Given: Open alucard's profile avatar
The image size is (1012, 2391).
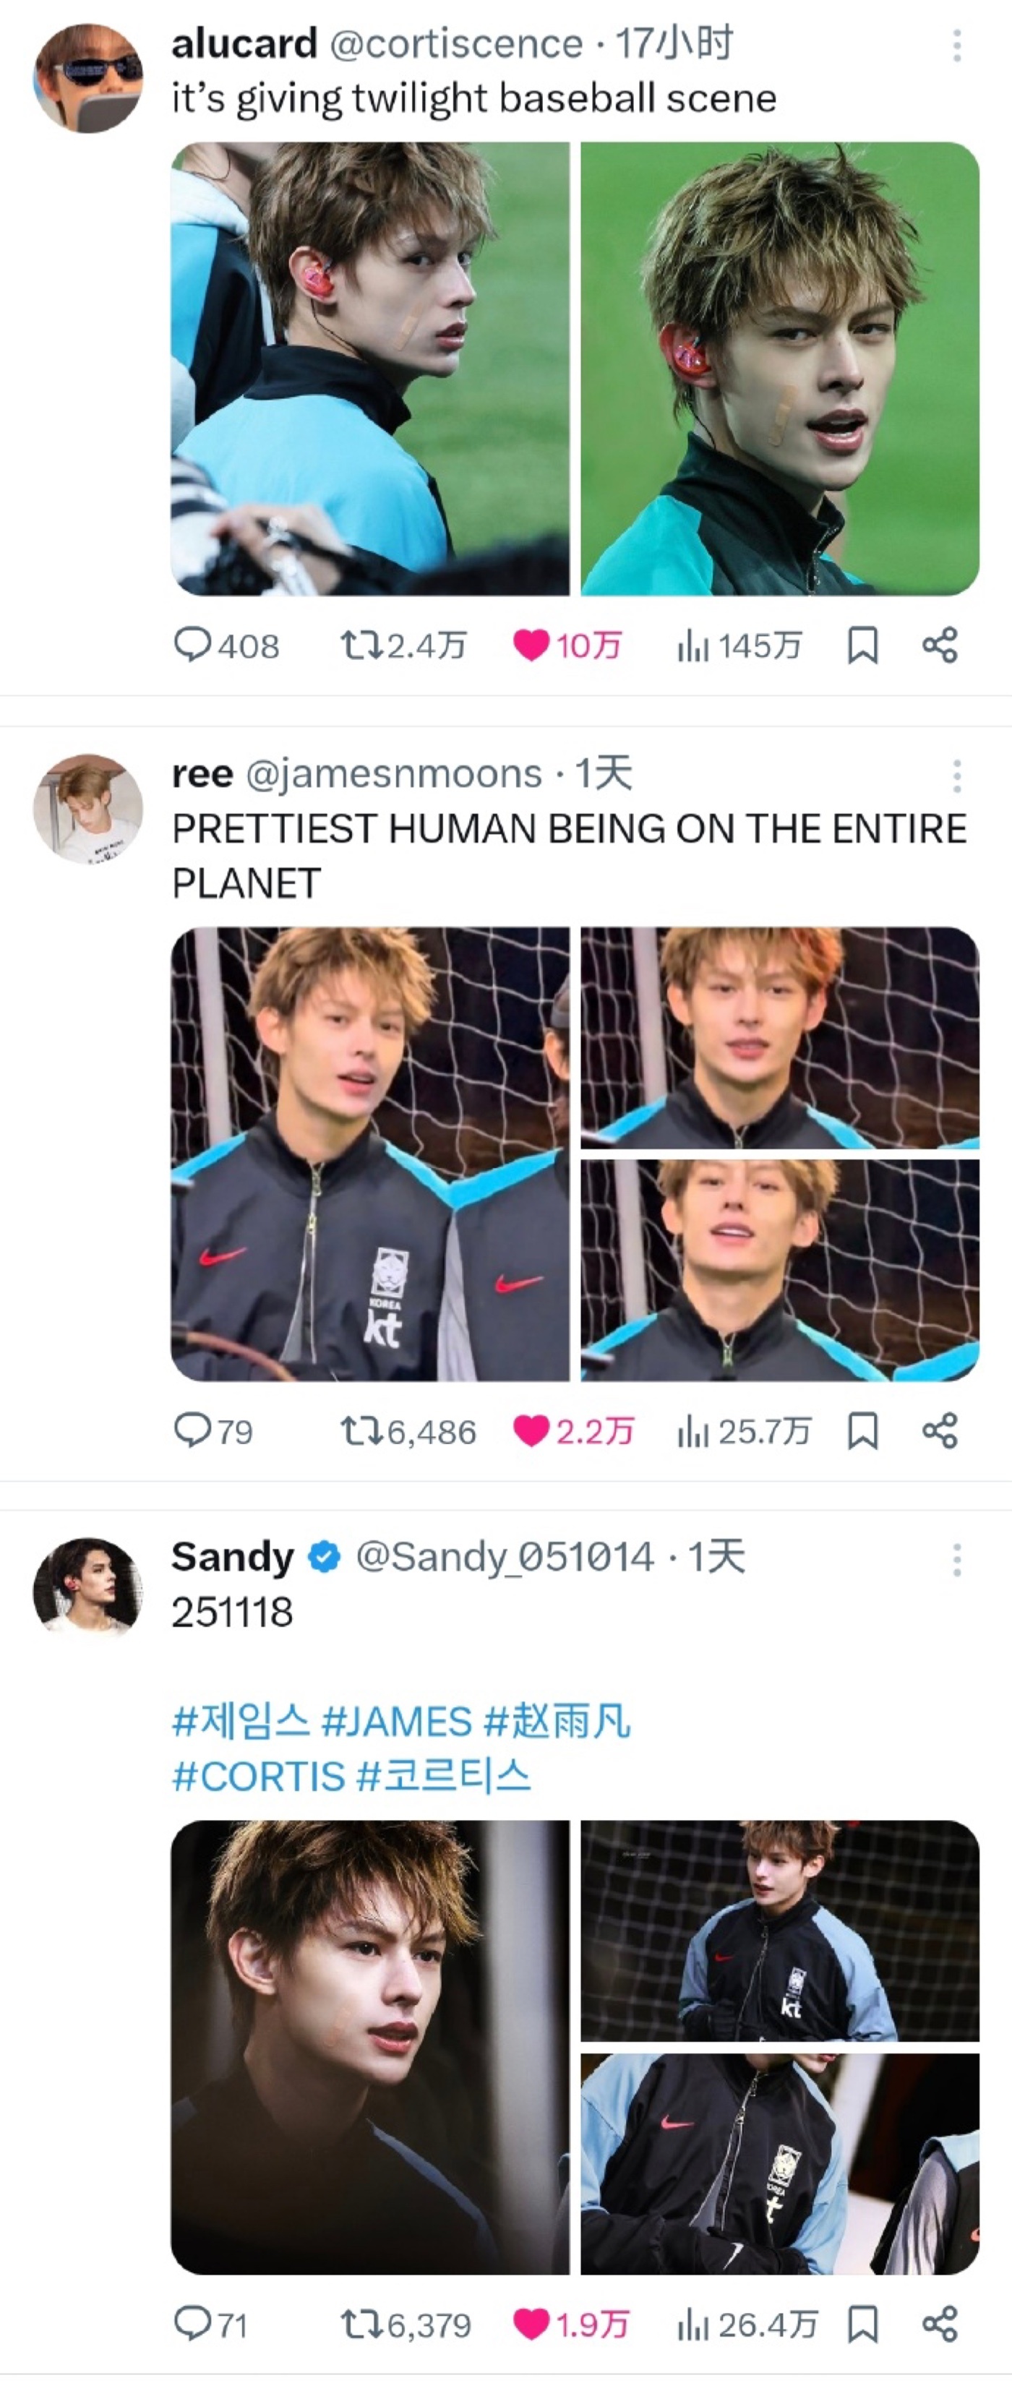Looking at the screenshot, I should [x=88, y=78].
